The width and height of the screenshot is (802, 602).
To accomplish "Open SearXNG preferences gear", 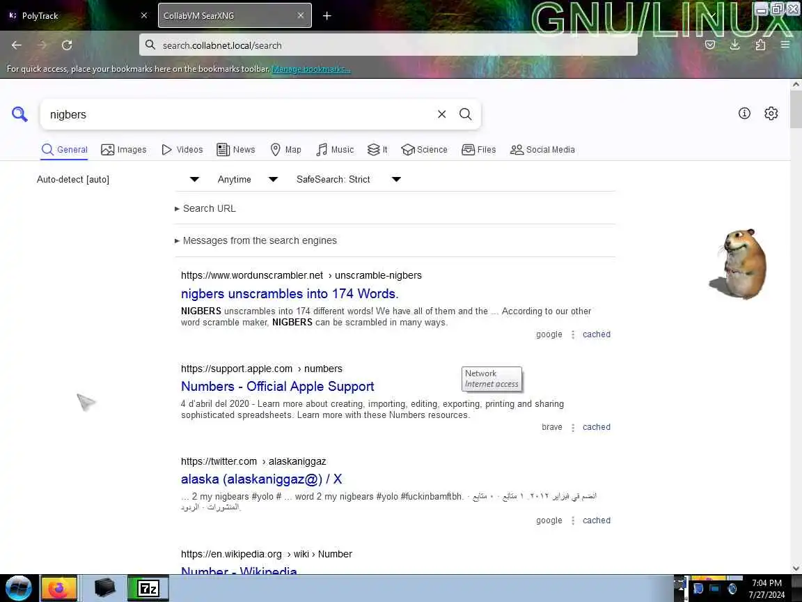I will coord(771,114).
